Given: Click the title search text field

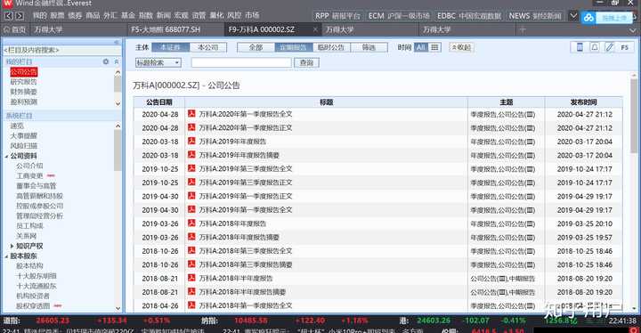Looking at the screenshot, I should 241,62.
